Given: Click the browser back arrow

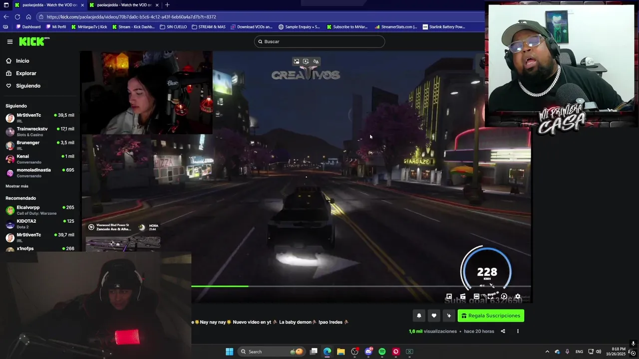Looking at the screenshot, I should coord(6,16).
